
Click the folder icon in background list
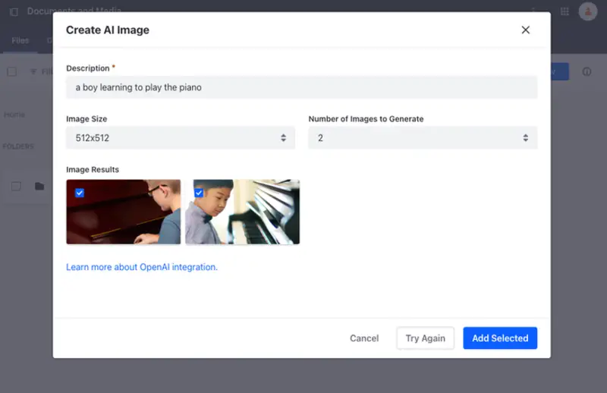[39, 186]
